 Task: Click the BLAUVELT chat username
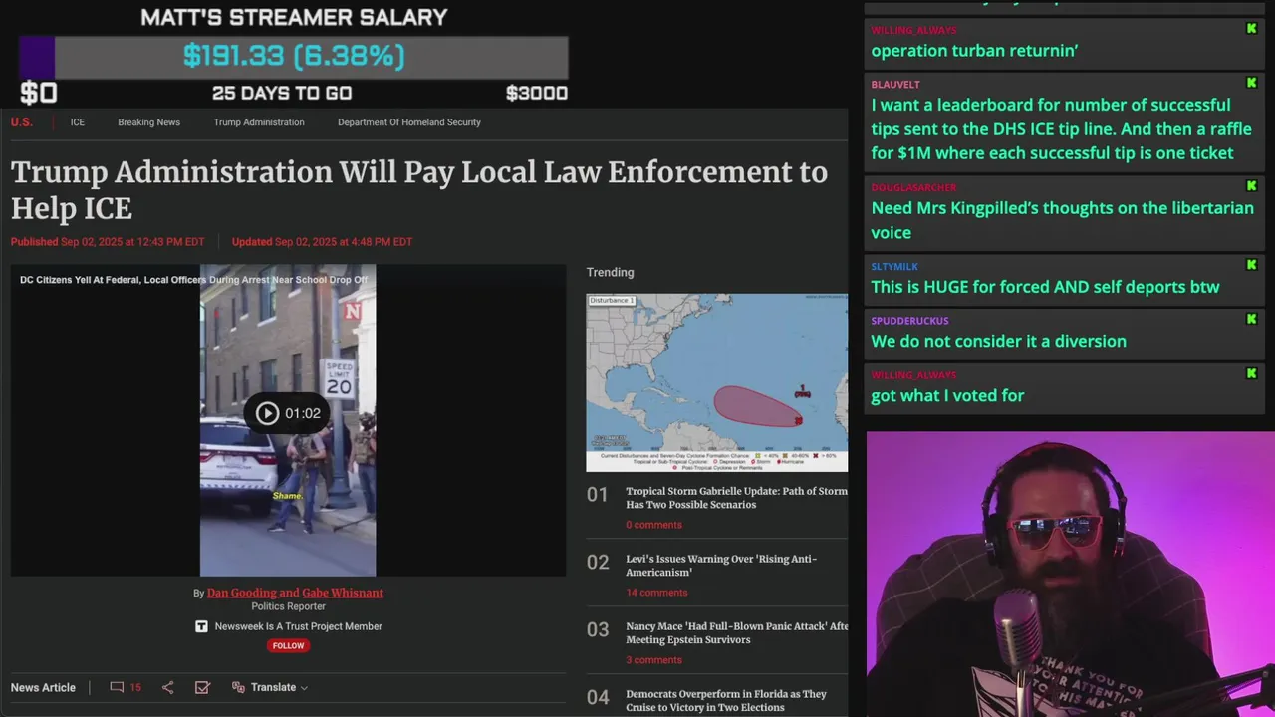tap(895, 84)
